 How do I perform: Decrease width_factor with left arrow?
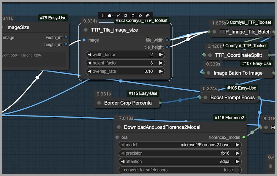[x=90, y=55]
